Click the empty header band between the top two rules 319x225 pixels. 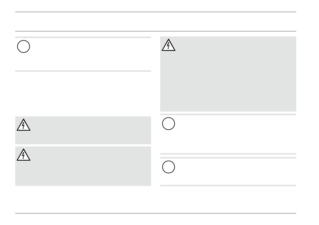click(x=156, y=21)
